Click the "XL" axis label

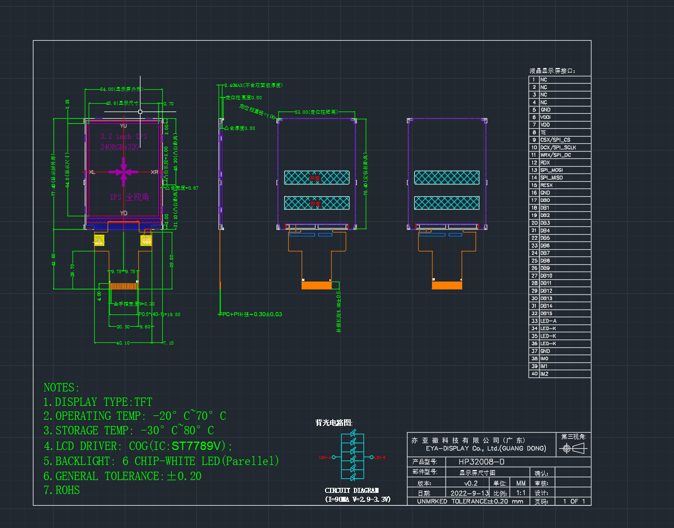[x=92, y=172]
